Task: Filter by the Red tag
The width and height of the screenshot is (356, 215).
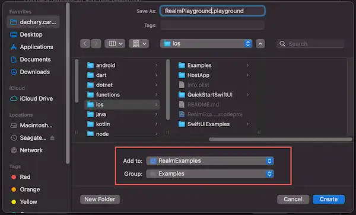Action: tap(21, 177)
